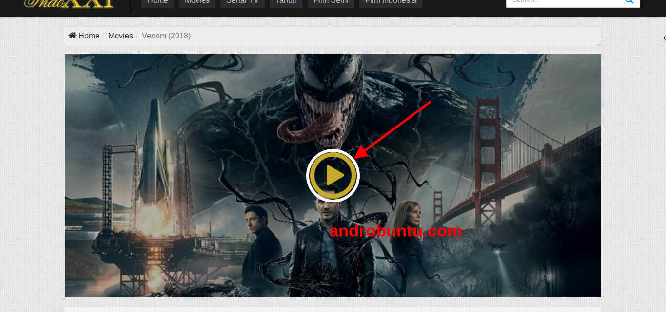666x312 pixels.
Task: Open the Film Indonesia dropdown
Action: pyautogui.click(x=390, y=1)
